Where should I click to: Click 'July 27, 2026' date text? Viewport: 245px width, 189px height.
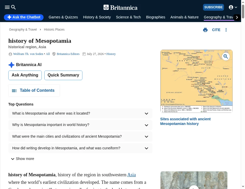(95, 54)
